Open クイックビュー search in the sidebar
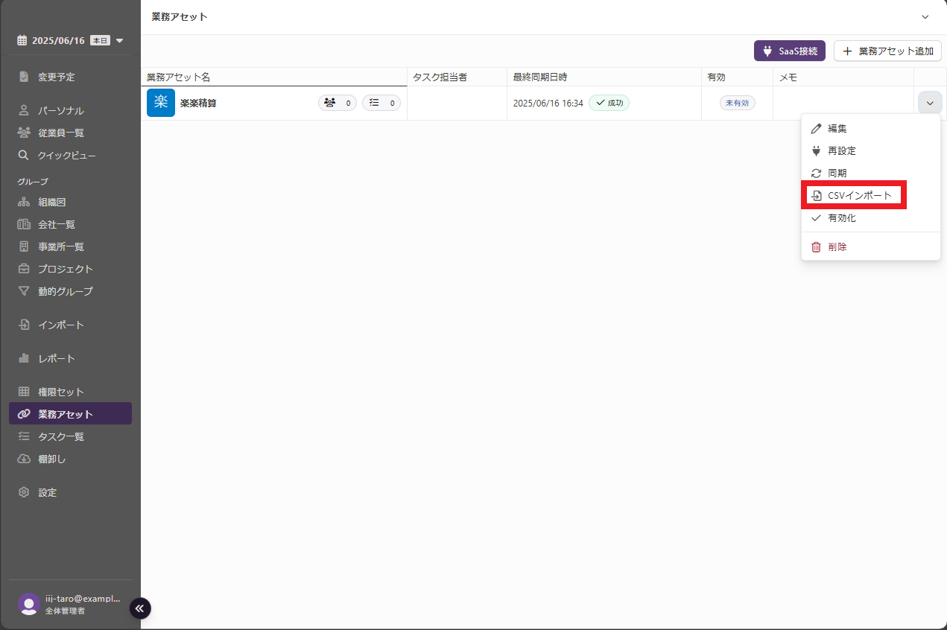This screenshot has width=947, height=630. pos(66,156)
